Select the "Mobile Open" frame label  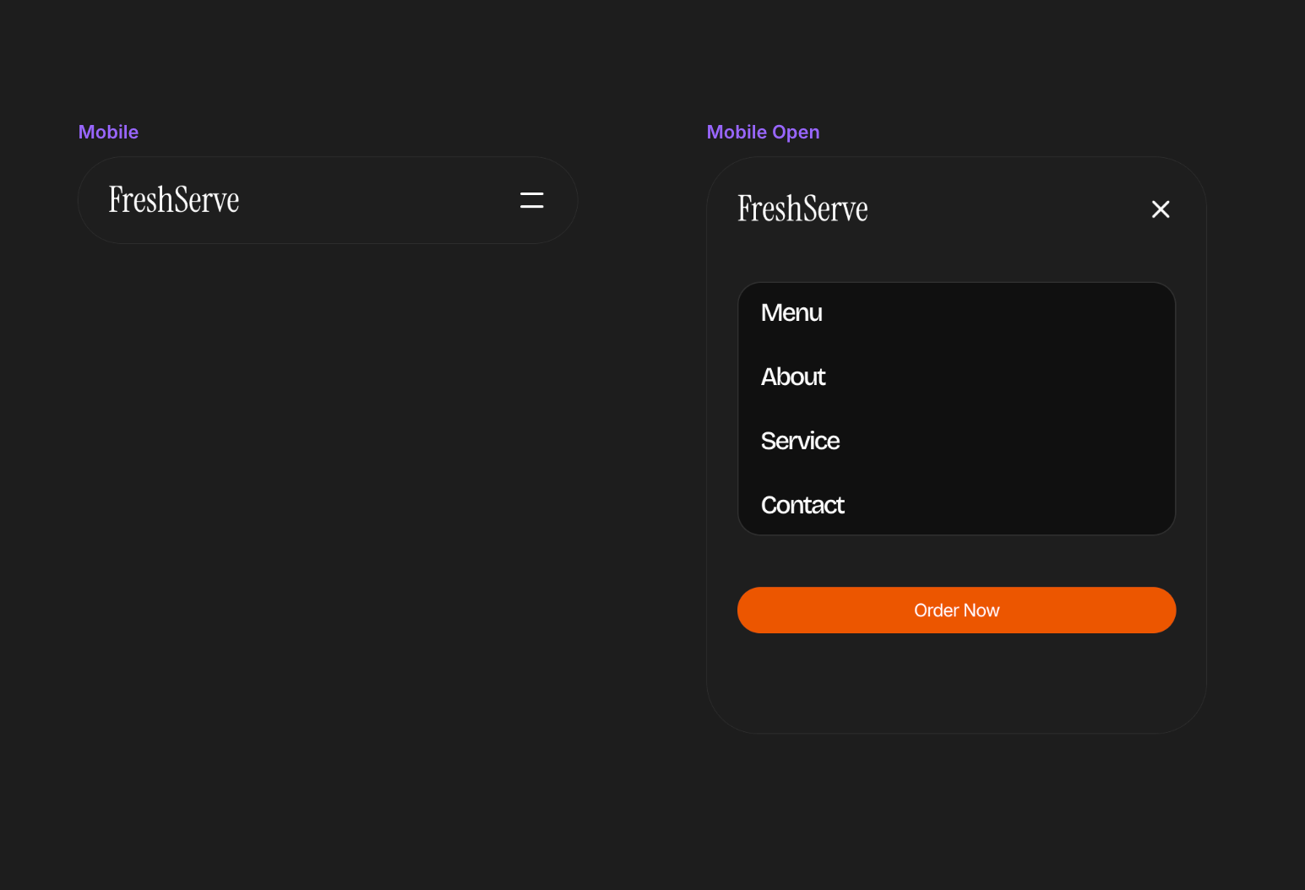pyautogui.click(x=763, y=133)
